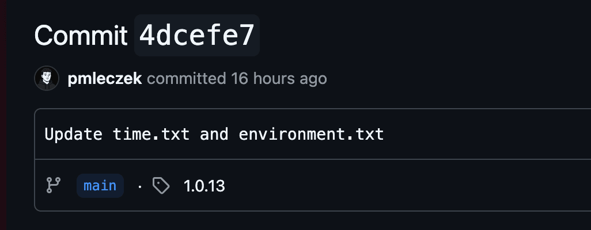Click the dot separator between main and tag
Image resolution: width=591 pixels, height=230 pixels.
point(139,186)
